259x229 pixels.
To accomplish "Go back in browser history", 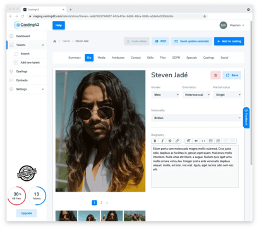I will (11, 16).
